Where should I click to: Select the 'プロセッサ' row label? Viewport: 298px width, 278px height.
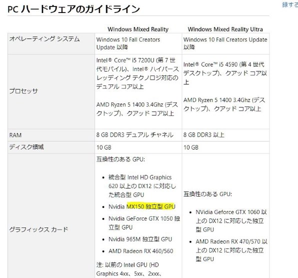[23, 91]
